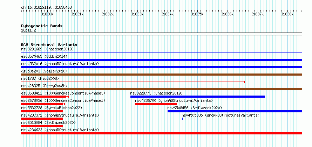Click the red esv3638412 variant bar

(45, 97)
